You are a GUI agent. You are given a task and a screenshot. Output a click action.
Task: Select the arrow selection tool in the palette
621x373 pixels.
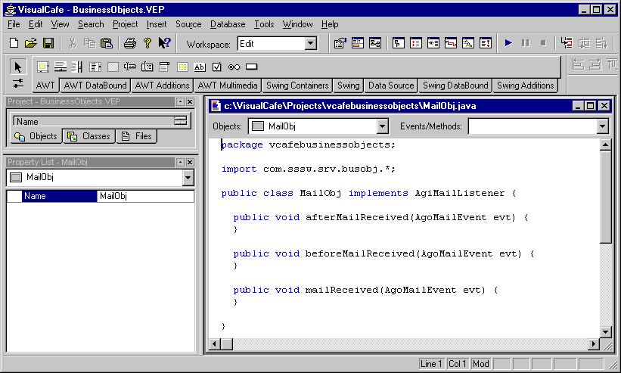tap(18, 67)
